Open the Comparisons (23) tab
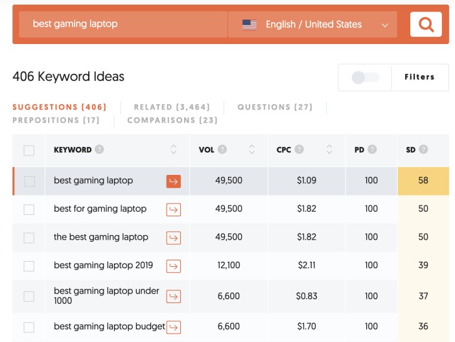The height and width of the screenshot is (342, 455). pos(172,120)
